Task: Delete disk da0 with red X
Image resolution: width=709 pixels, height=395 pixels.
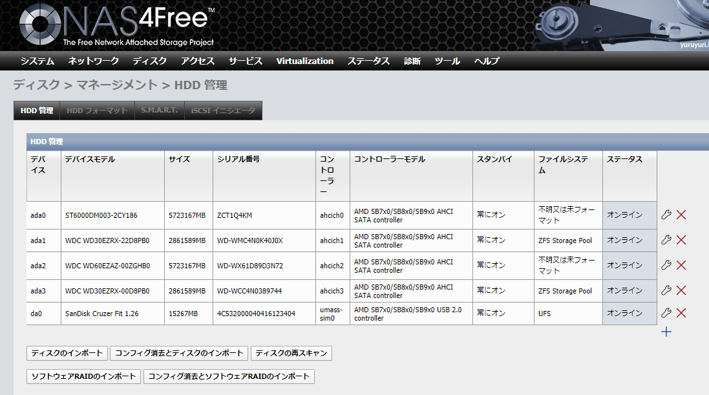Action: [681, 313]
